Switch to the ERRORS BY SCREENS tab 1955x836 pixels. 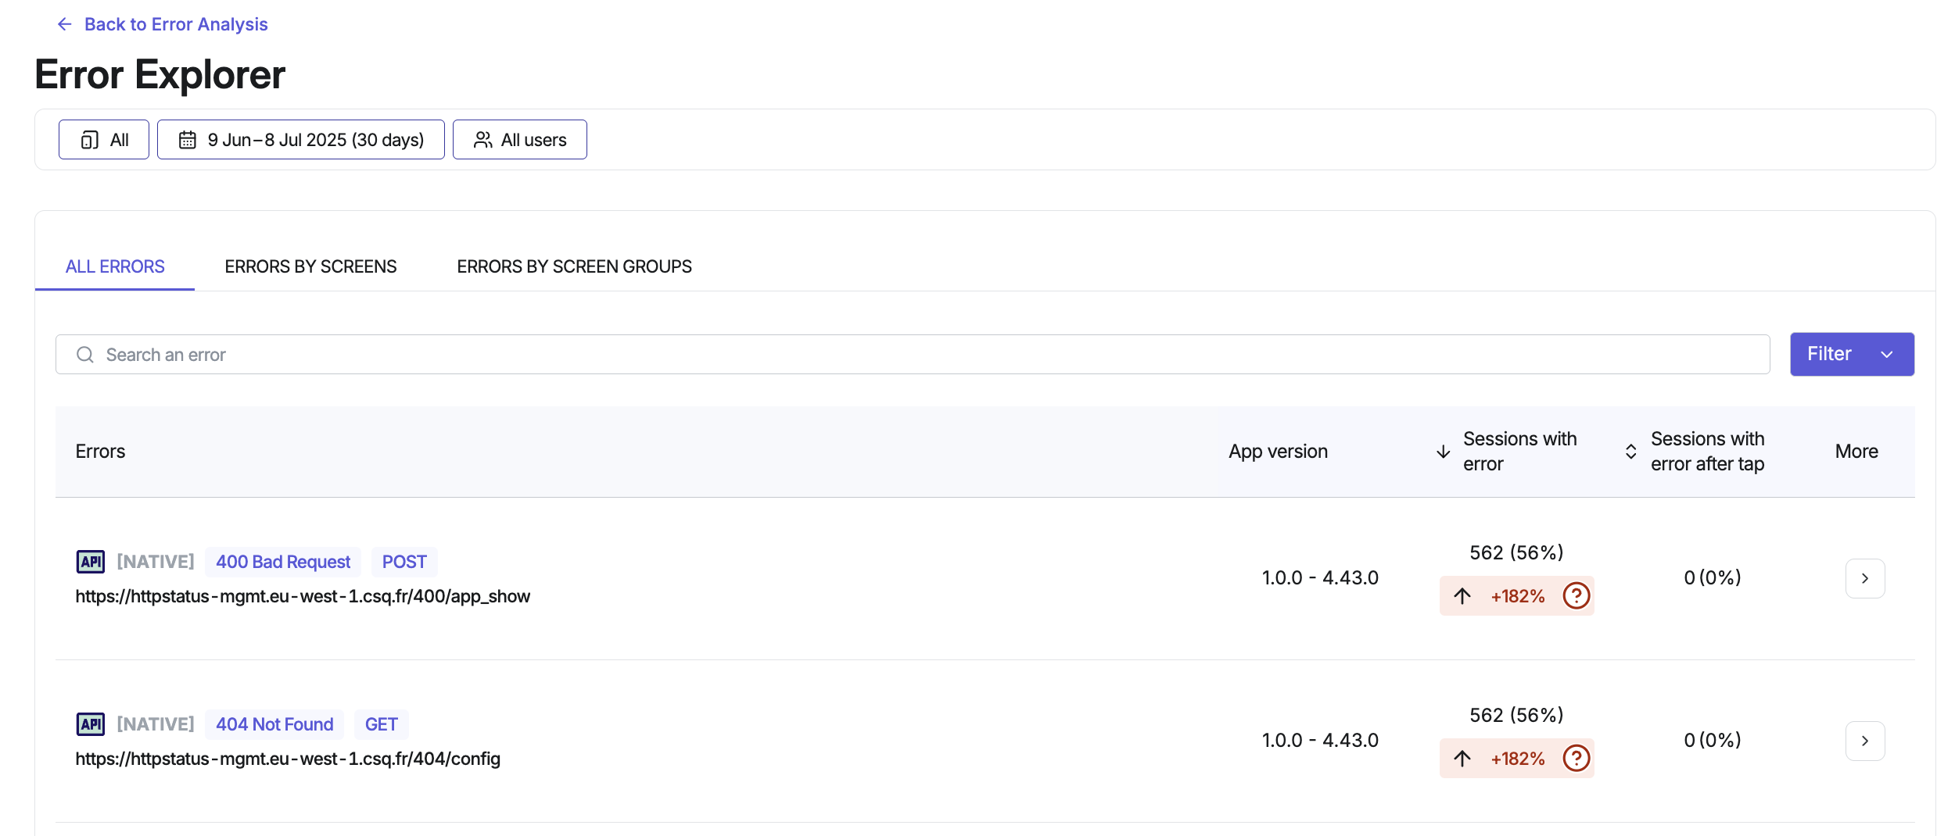(x=310, y=266)
